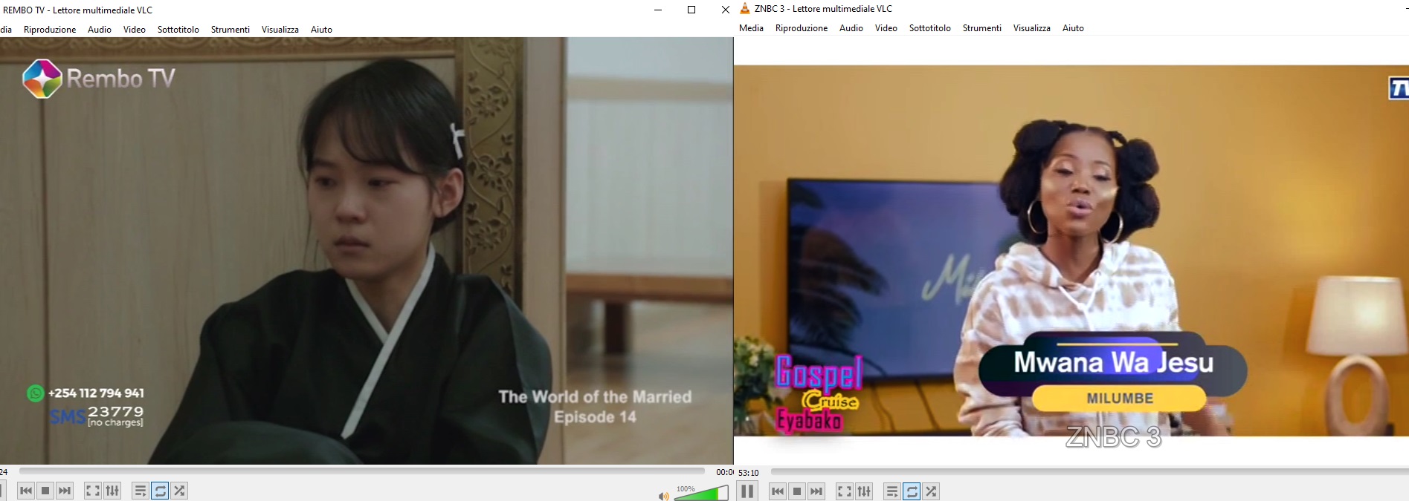1409x501 pixels.
Task: Close the REMBO TV window
Action: click(725, 10)
